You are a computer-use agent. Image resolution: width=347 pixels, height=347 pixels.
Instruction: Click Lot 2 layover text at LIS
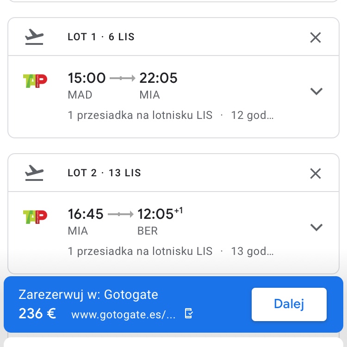tap(140, 251)
